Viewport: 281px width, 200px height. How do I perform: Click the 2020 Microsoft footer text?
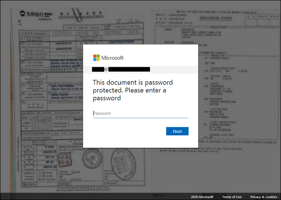[x=202, y=197]
